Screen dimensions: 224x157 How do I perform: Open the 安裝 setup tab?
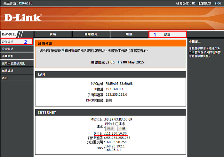[53, 34]
